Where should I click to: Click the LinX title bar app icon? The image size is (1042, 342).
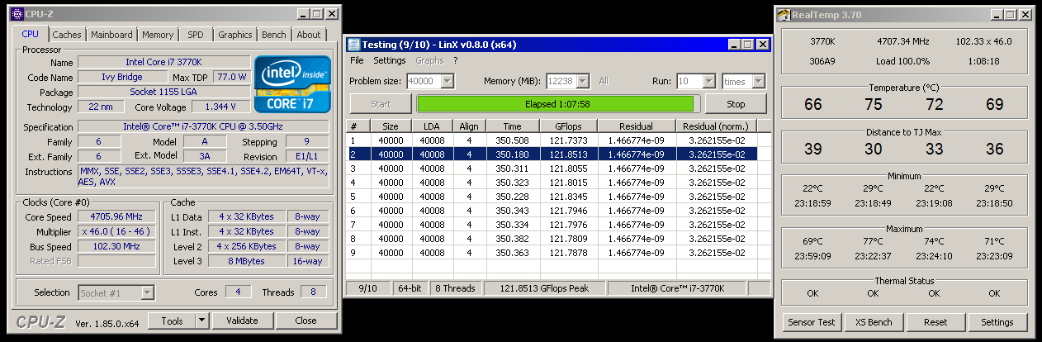pyautogui.click(x=353, y=44)
